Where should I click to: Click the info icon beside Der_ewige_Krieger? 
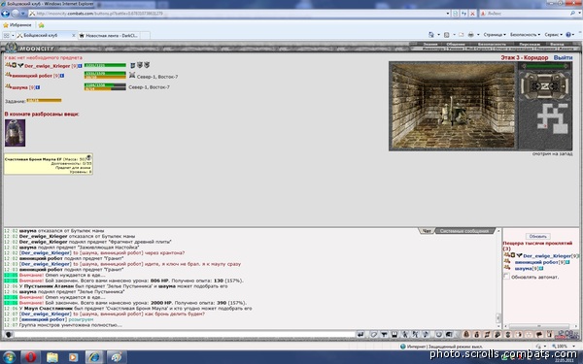pos(80,66)
